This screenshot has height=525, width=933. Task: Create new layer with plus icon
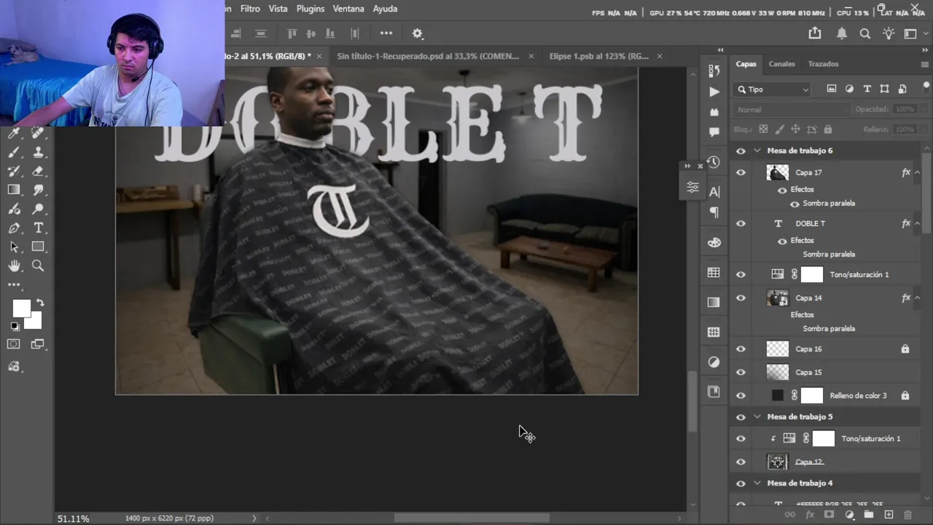pos(889,515)
